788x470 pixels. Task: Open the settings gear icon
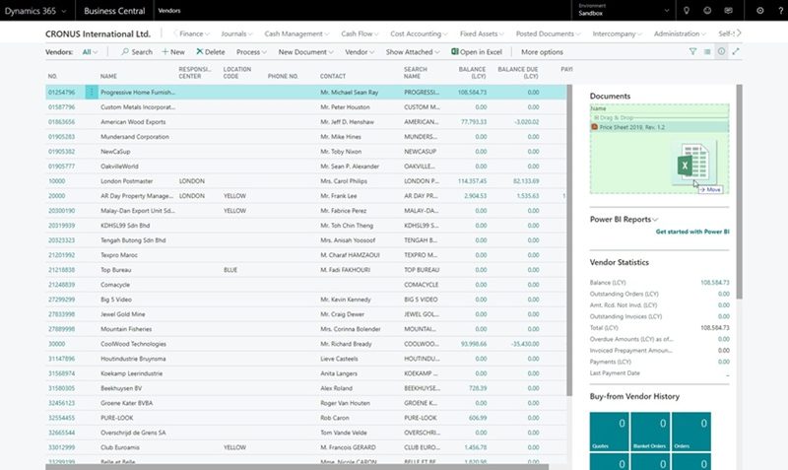coord(759,11)
